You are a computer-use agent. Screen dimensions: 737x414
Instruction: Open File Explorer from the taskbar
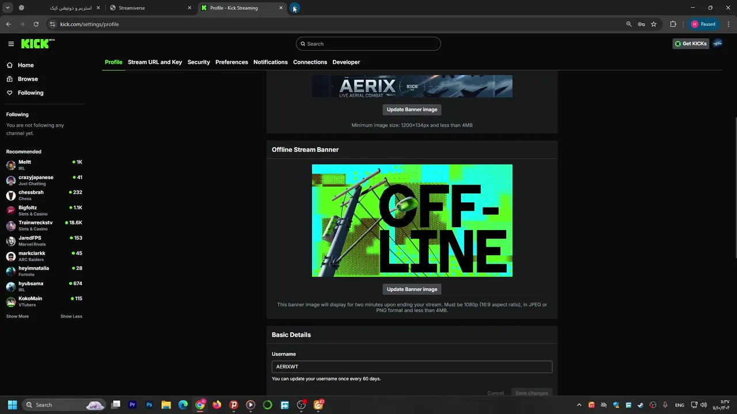point(166,405)
